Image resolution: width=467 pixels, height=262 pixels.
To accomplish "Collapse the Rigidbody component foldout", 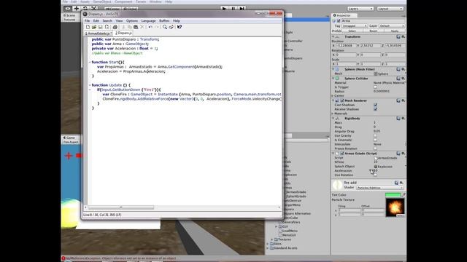I will pos(333,118).
